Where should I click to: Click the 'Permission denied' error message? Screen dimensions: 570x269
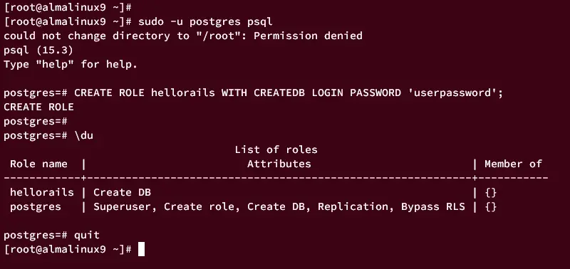[308, 36]
